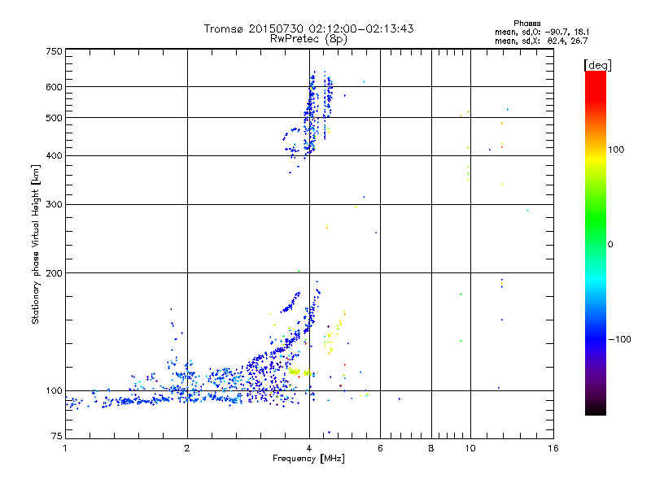Click the '100' colorbar tick label

click(616, 150)
